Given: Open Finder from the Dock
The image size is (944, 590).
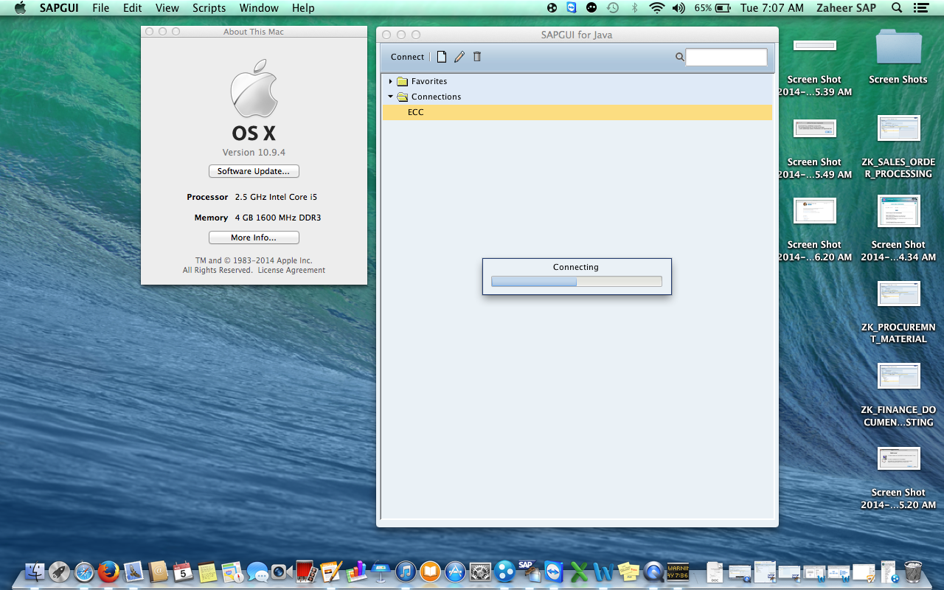Looking at the screenshot, I should tap(35, 571).
